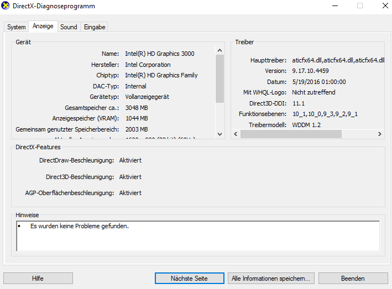Click the Treiber horizontal scrollbar thumb
This screenshot has width=392, height=289.
click(x=291, y=134)
